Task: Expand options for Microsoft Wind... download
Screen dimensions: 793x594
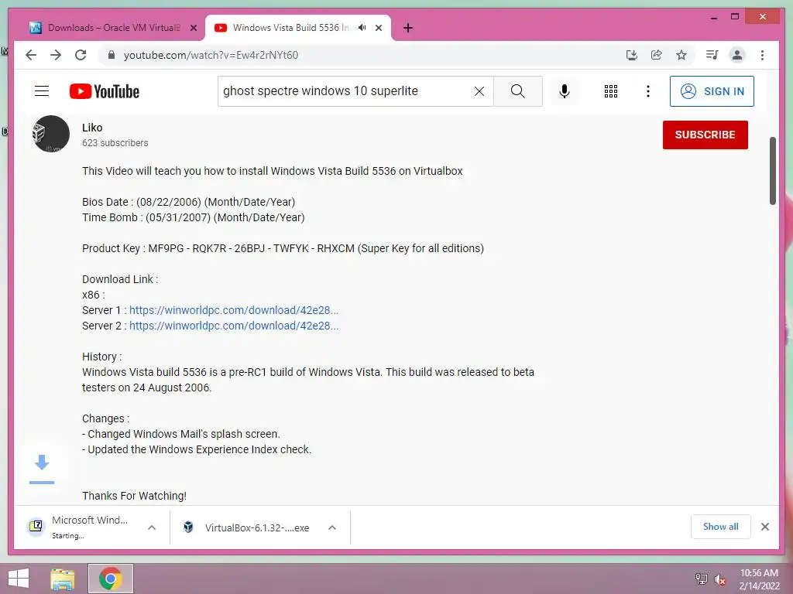Action: point(151,527)
